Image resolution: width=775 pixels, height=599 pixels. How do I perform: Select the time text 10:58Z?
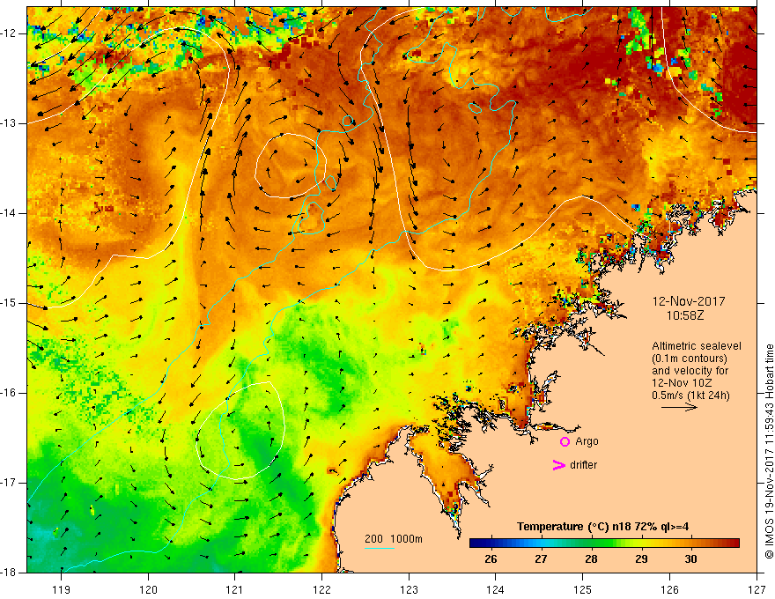pos(684,315)
